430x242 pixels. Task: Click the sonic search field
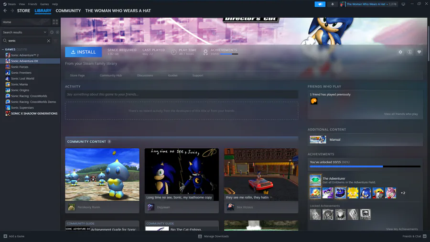click(26, 41)
